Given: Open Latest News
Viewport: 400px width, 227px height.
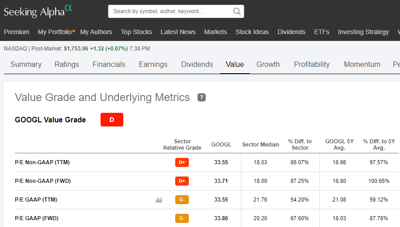Looking at the screenshot, I should tap(178, 32).
